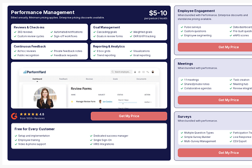Viewport: 252px width, 168px height.
Task: Click Get My Price under Performance Management
Action: click(129, 116)
